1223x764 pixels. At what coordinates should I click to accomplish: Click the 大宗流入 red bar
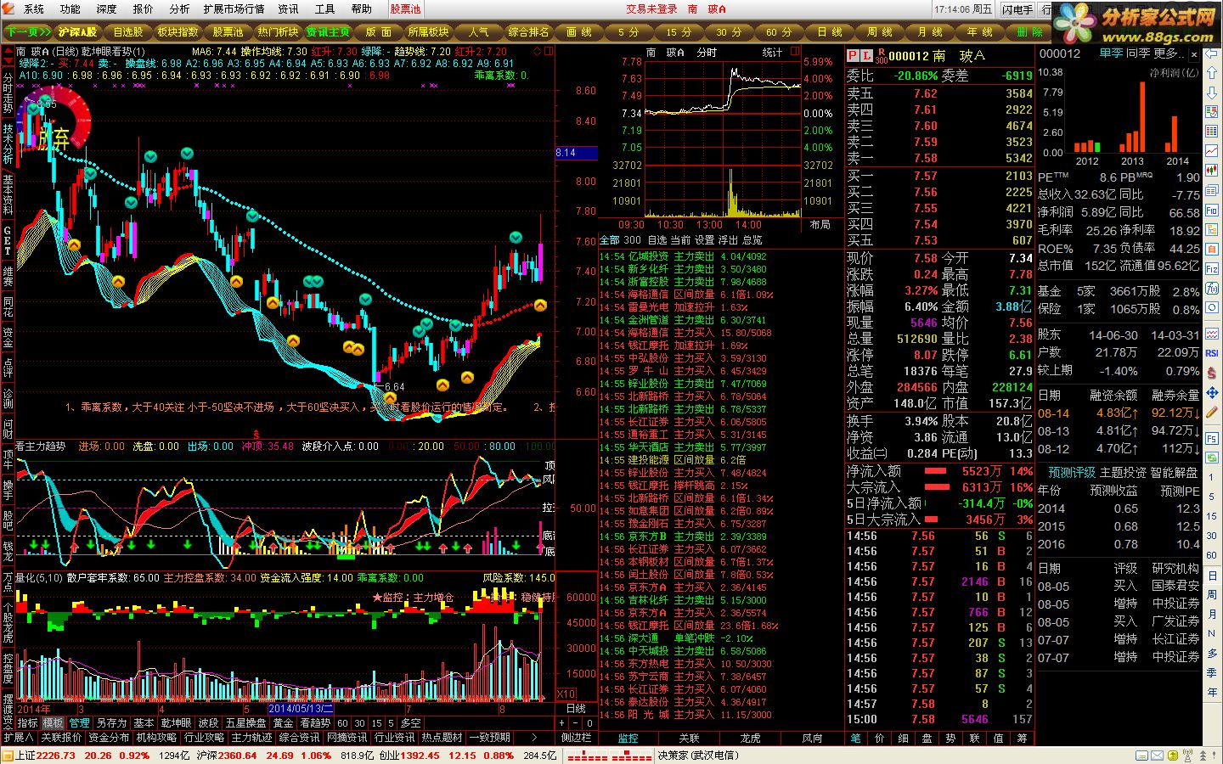coord(938,487)
